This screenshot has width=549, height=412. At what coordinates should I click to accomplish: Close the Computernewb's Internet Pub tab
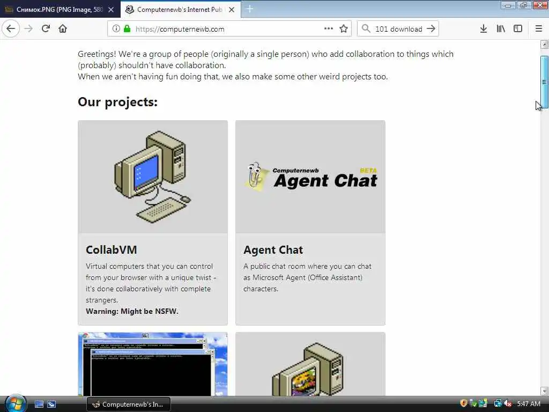pyautogui.click(x=232, y=10)
